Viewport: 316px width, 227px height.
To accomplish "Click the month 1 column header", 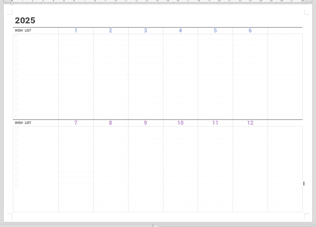I will [x=76, y=31].
